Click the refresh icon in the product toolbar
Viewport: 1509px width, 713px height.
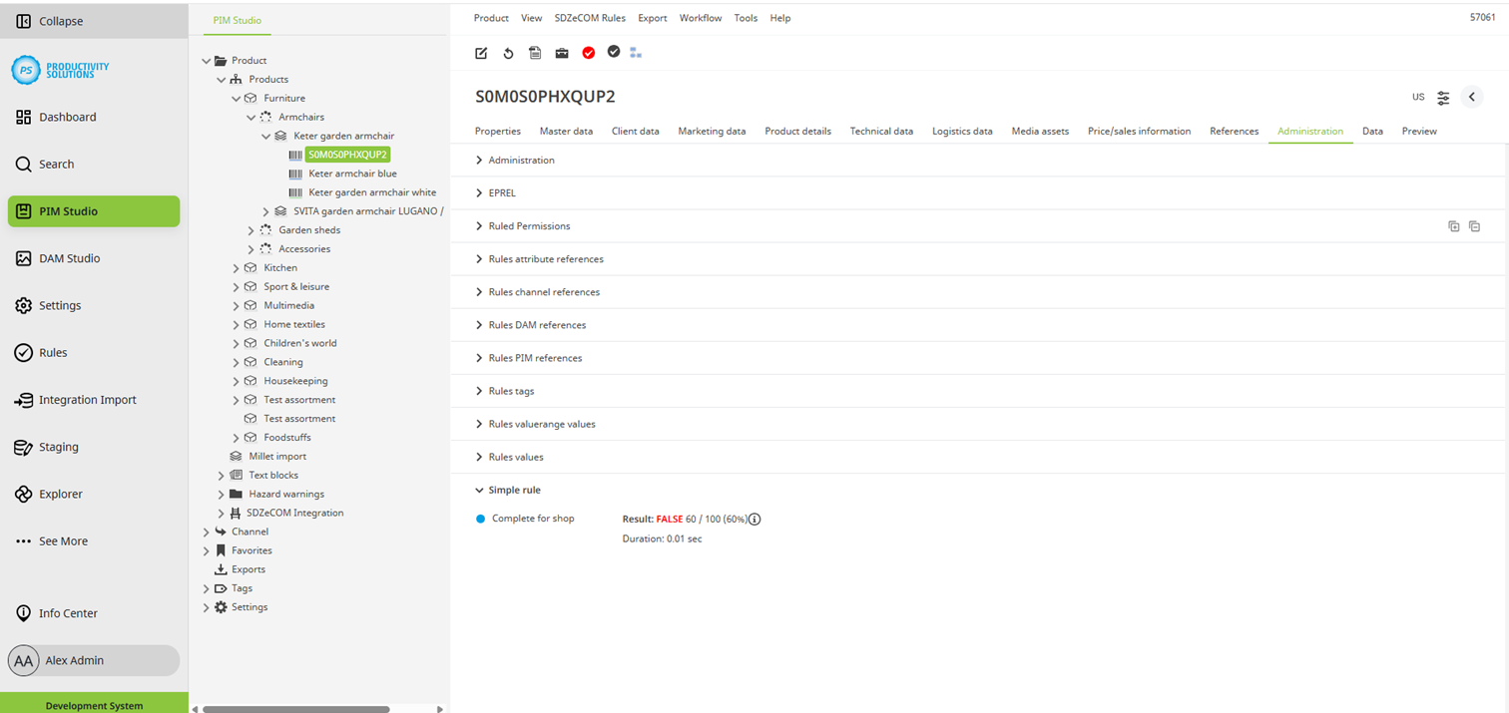[508, 53]
